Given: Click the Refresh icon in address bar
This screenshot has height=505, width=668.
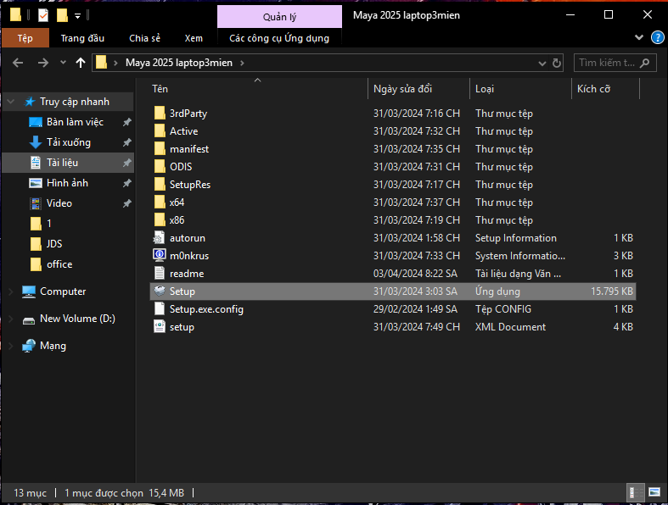Looking at the screenshot, I should tap(557, 63).
